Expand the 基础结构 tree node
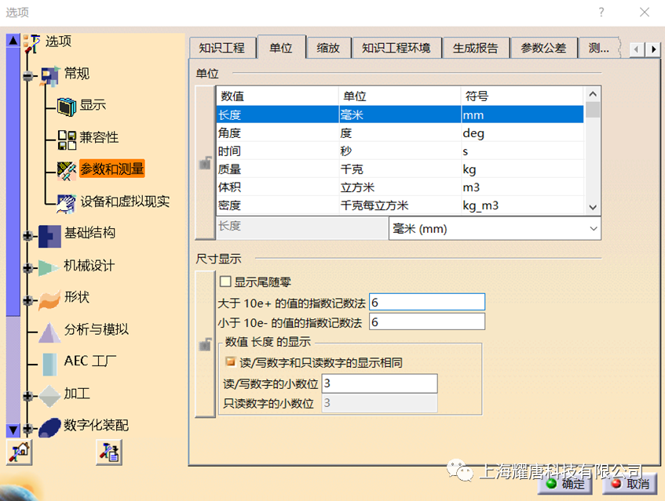The width and height of the screenshot is (665, 501). point(28,235)
